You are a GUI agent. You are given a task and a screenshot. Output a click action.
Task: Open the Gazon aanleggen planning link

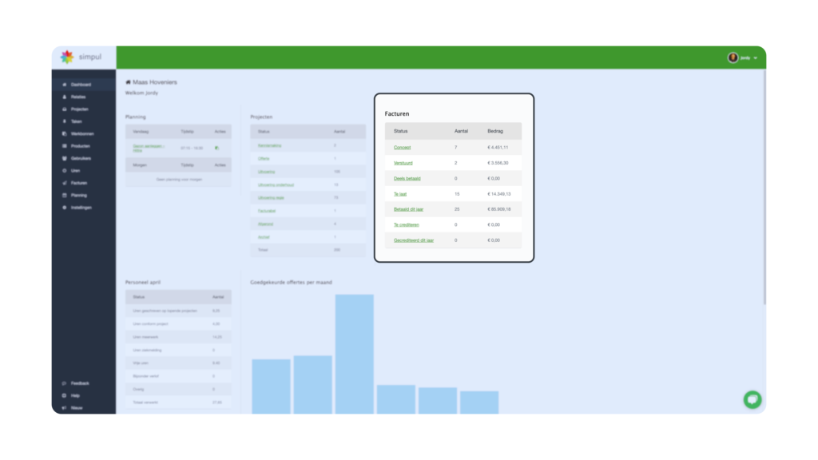(x=148, y=148)
